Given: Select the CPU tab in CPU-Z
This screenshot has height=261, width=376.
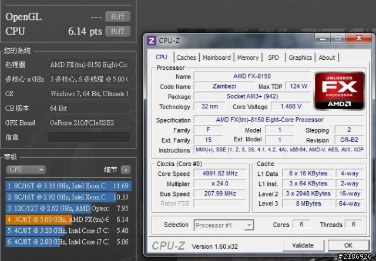Looking at the screenshot, I should (x=161, y=57).
